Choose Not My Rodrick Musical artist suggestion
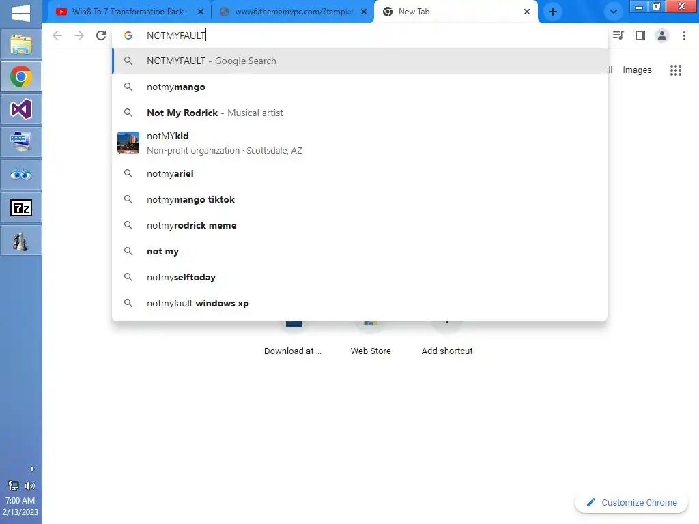This screenshot has width=699, height=524. (359, 113)
